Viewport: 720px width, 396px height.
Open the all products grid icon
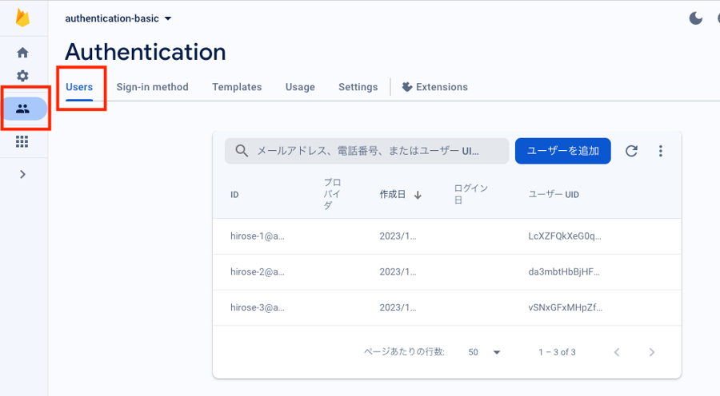tap(22, 141)
